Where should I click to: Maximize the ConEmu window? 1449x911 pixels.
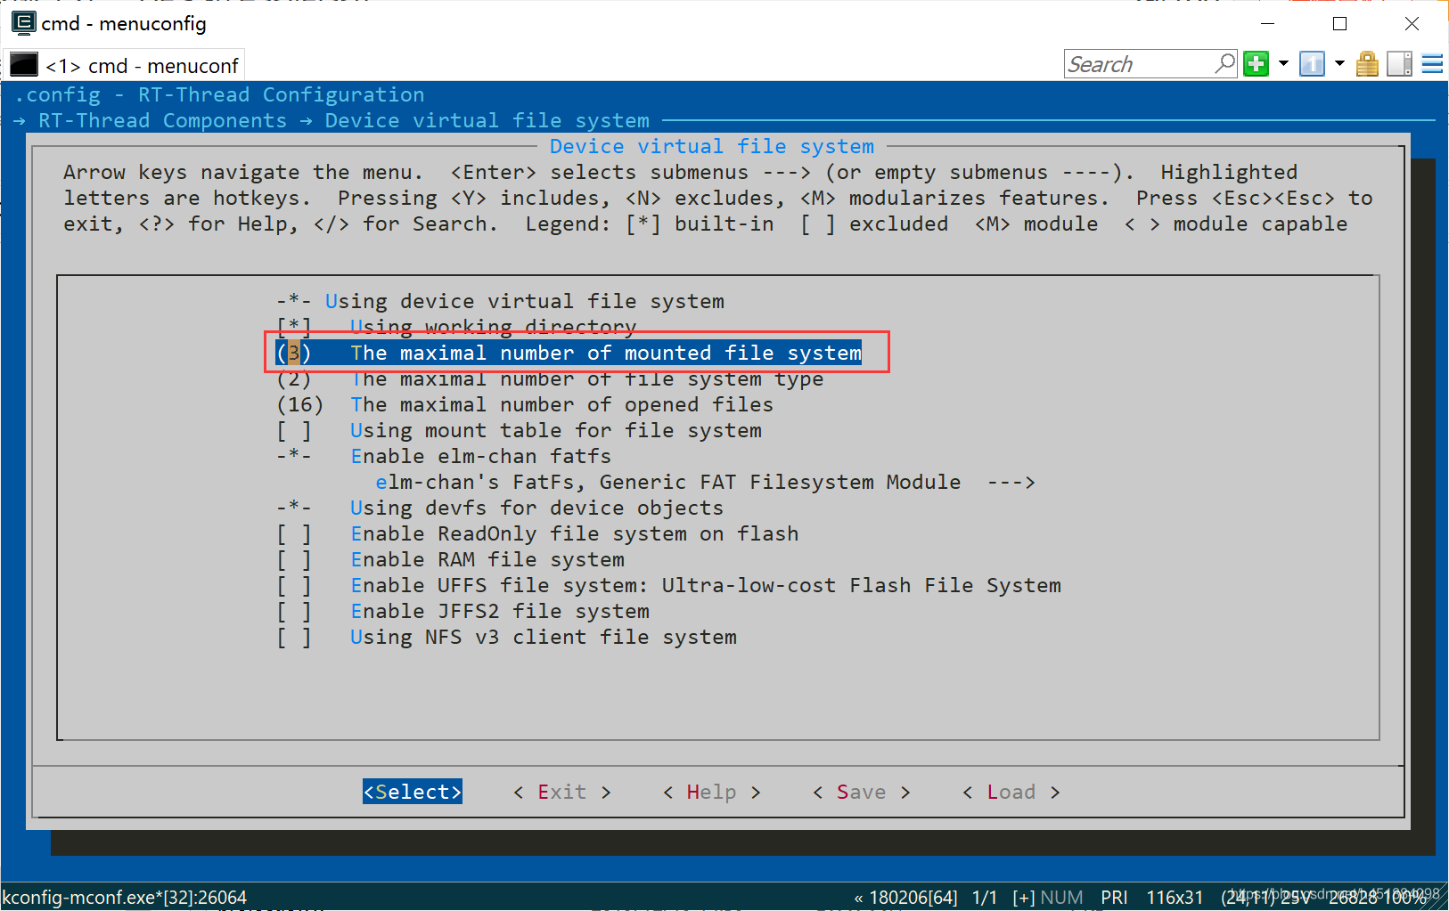[x=1339, y=23]
